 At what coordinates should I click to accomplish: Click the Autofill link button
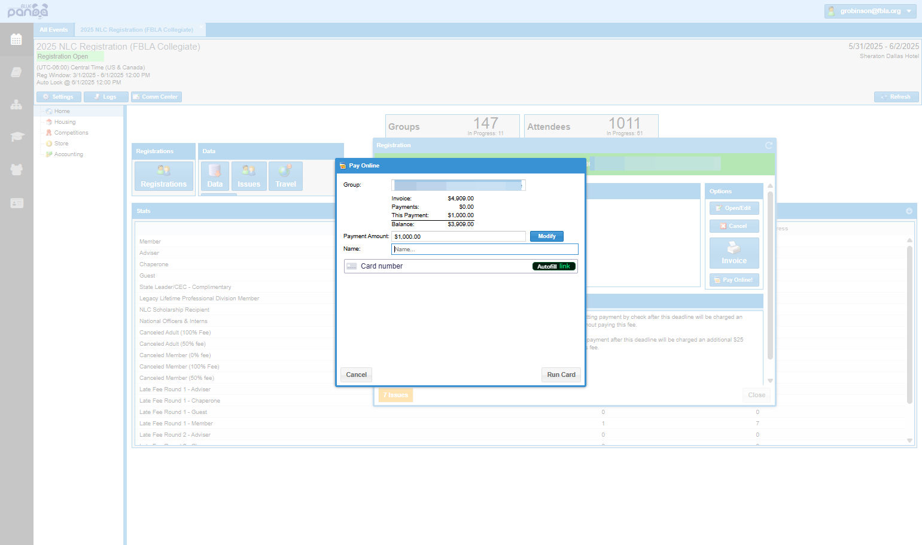[x=554, y=266]
